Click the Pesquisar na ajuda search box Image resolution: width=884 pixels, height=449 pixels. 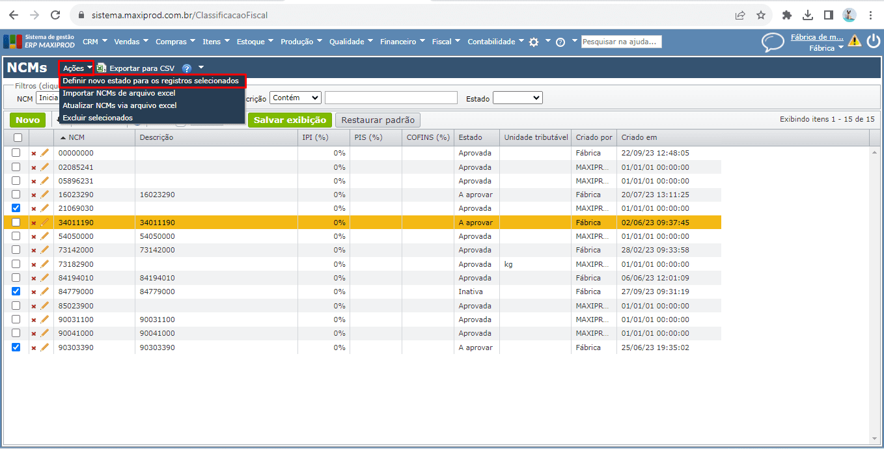pos(621,42)
